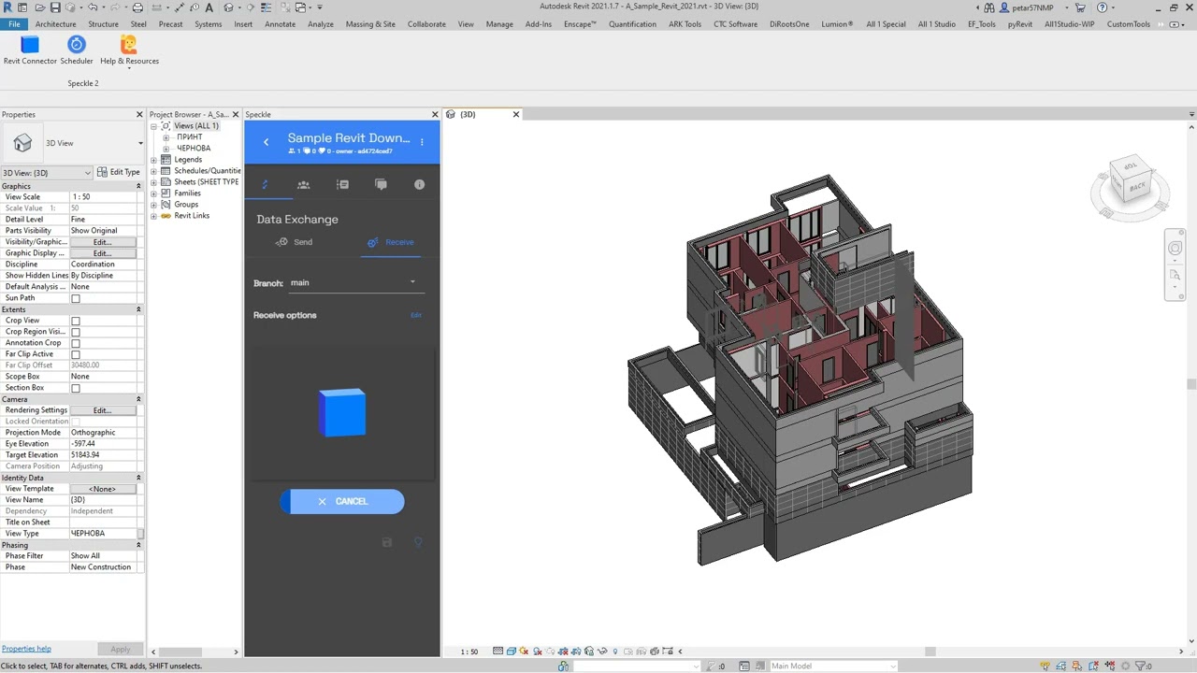1197x673 pixels.
Task: Open the collaborators icon tab in Speckle
Action: pos(303,185)
